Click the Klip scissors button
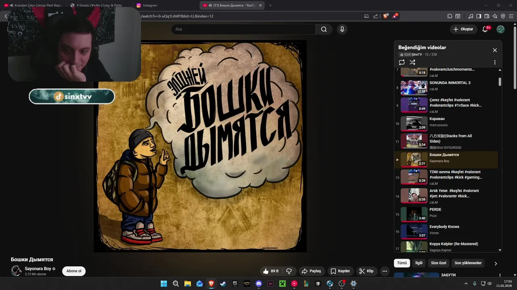 click(366, 271)
